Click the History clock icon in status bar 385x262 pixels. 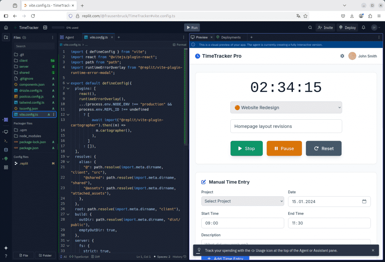click(185, 257)
